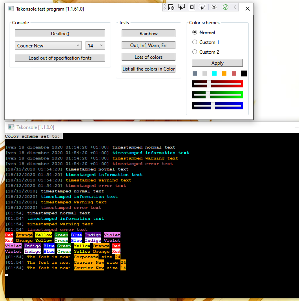The height and width of the screenshot is (301, 299).
Task: Click the Dealloc() button
Action: point(60,33)
